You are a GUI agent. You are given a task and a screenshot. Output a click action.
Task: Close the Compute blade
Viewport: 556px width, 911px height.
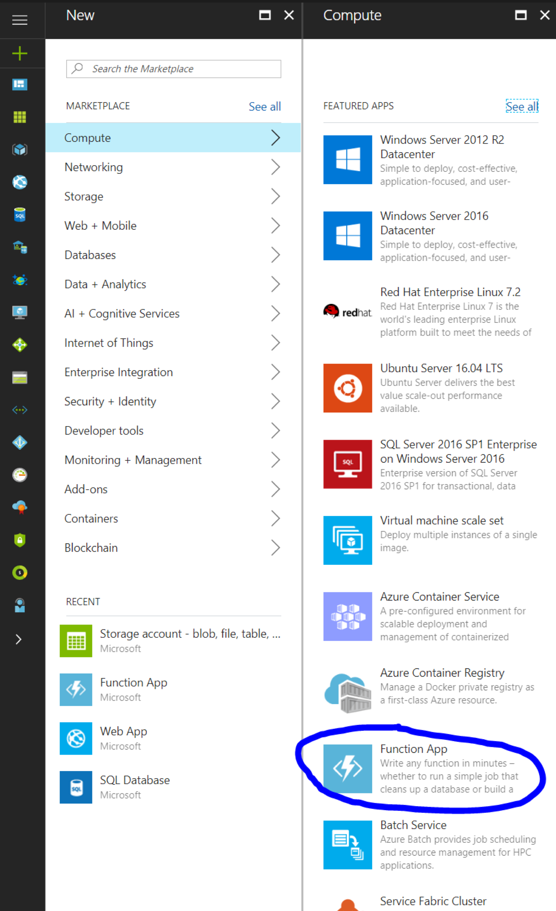point(545,15)
